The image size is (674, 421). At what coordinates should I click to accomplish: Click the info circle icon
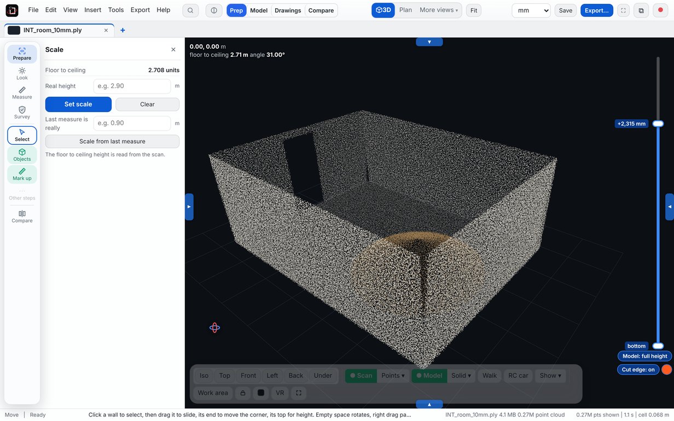(x=214, y=10)
